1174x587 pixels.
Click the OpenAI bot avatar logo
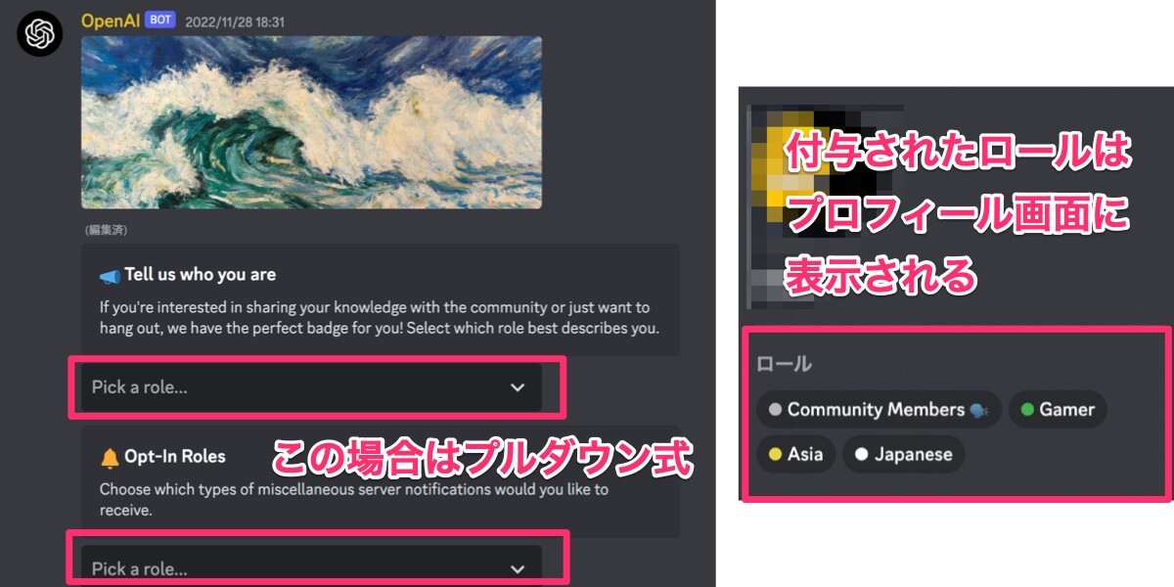pyautogui.click(x=40, y=34)
